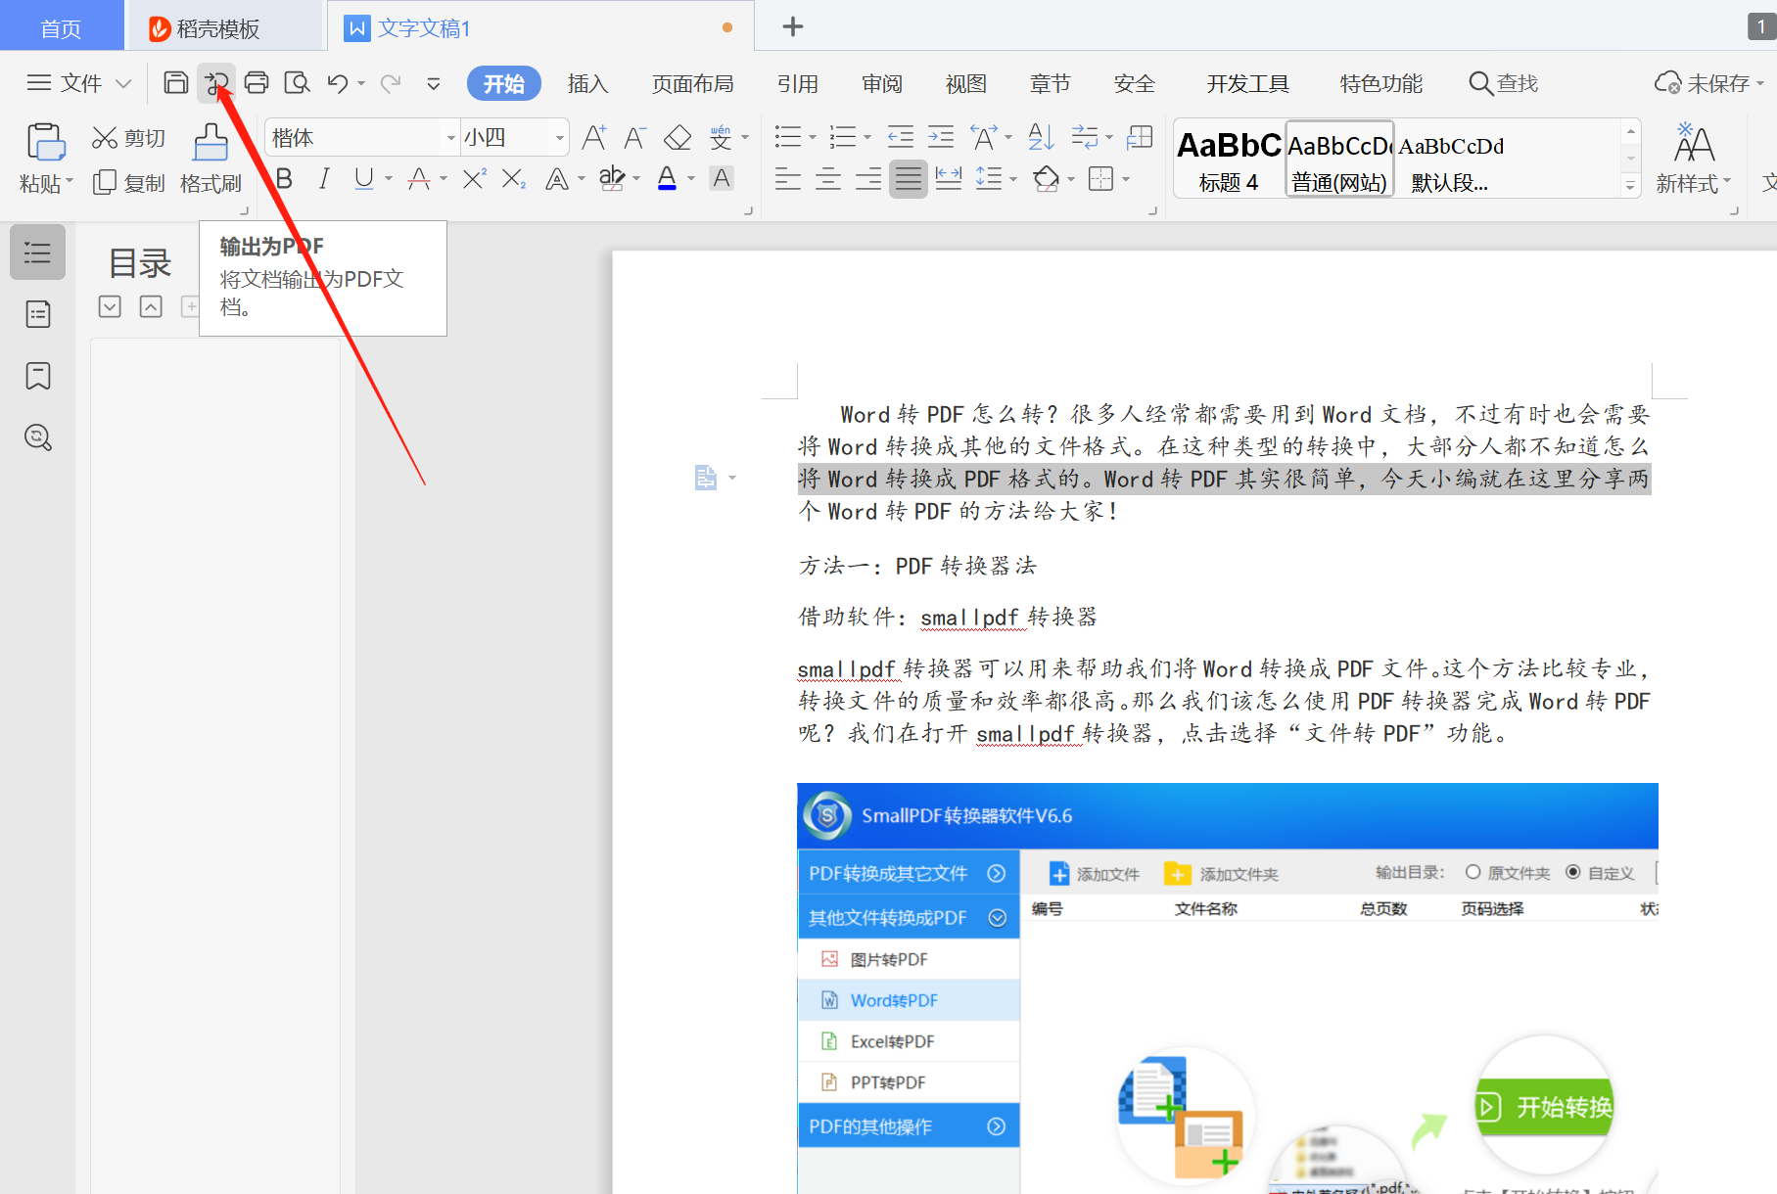Click the Redo arrow icon
The image size is (1777, 1194).
tap(391, 83)
